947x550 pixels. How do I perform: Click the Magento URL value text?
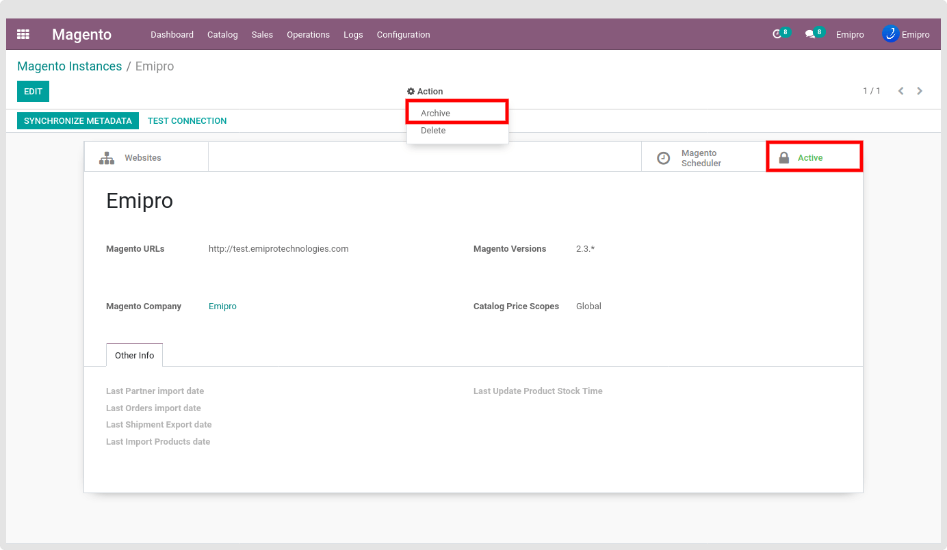tap(278, 249)
